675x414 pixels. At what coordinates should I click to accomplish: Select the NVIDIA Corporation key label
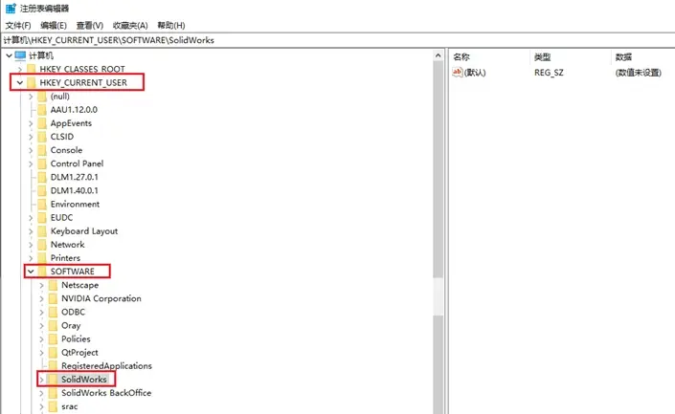point(101,298)
